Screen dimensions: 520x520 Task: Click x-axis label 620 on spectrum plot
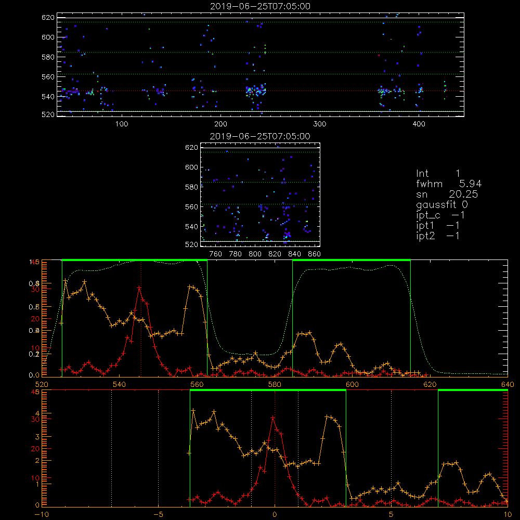pos(430,384)
